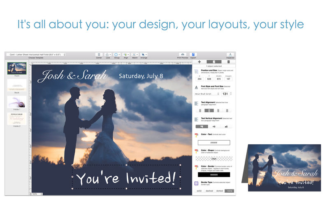The height and width of the screenshot is (205, 329).
Task: Click the Color - Text paint roller icon
Action: tap(196, 135)
